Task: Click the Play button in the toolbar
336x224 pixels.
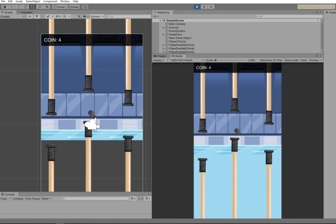Action: 197,7
